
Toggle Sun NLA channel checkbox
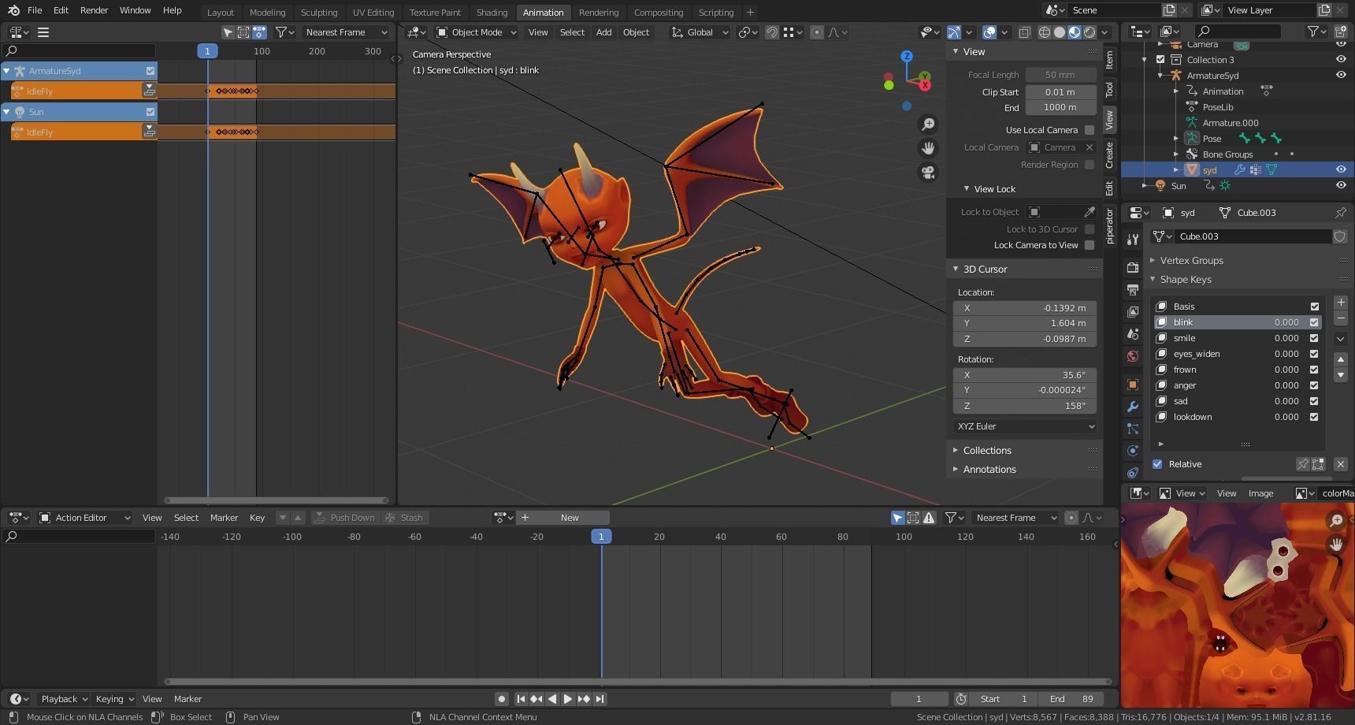150,112
